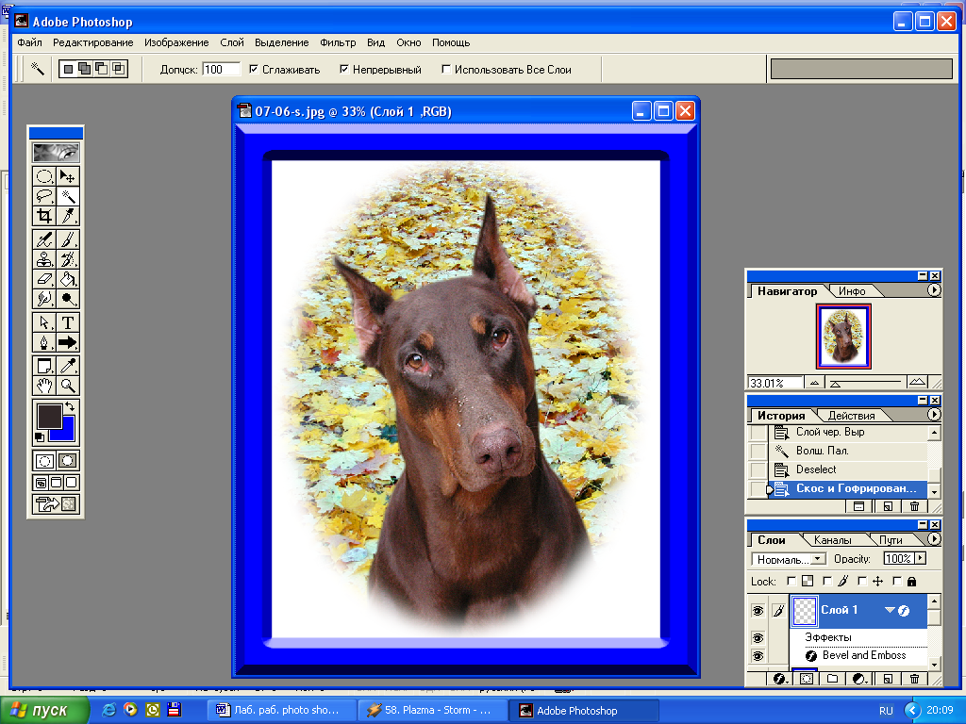Create new layer set folder
The width and height of the screenshot is (966, 724).
pyautogui.click(x=832, y=679)
